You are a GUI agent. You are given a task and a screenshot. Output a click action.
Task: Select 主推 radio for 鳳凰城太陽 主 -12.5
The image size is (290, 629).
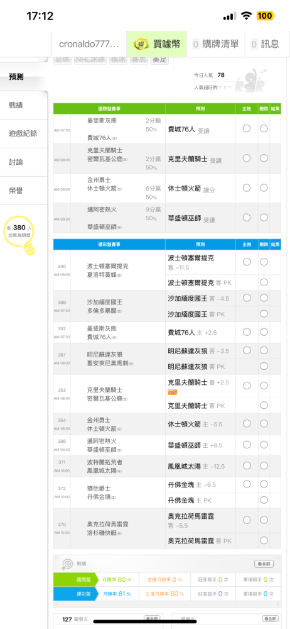coord(247,465)
